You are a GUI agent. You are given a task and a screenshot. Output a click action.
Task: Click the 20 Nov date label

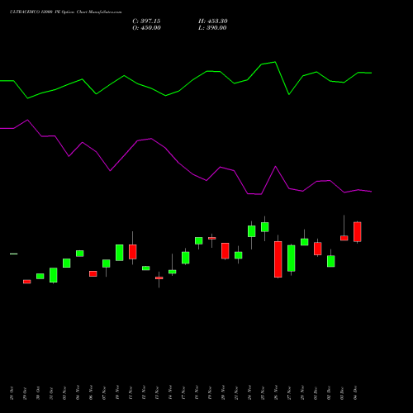click(x=223, y=393)
